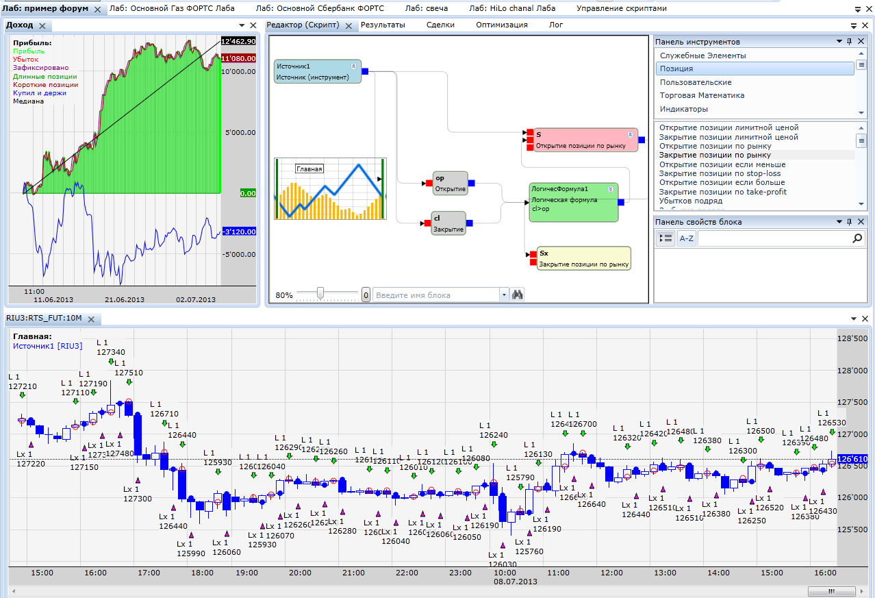Toggle A-Z alphabetical sort in properties
The height and width of the screenshot is (598, 875).
[x=685, y=238]
